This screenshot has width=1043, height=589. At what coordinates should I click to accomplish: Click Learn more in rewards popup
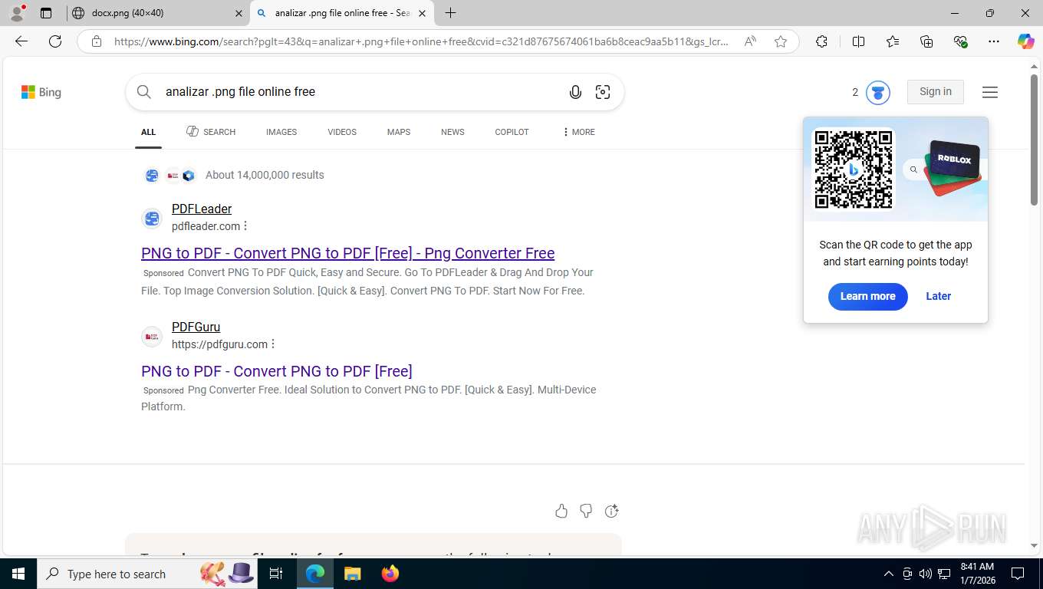(867, 296)
